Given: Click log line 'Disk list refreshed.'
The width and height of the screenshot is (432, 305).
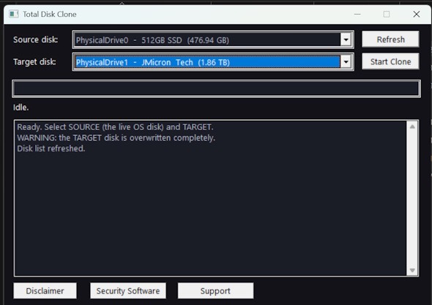Looking at the screenshot, I should coord(51,148).
